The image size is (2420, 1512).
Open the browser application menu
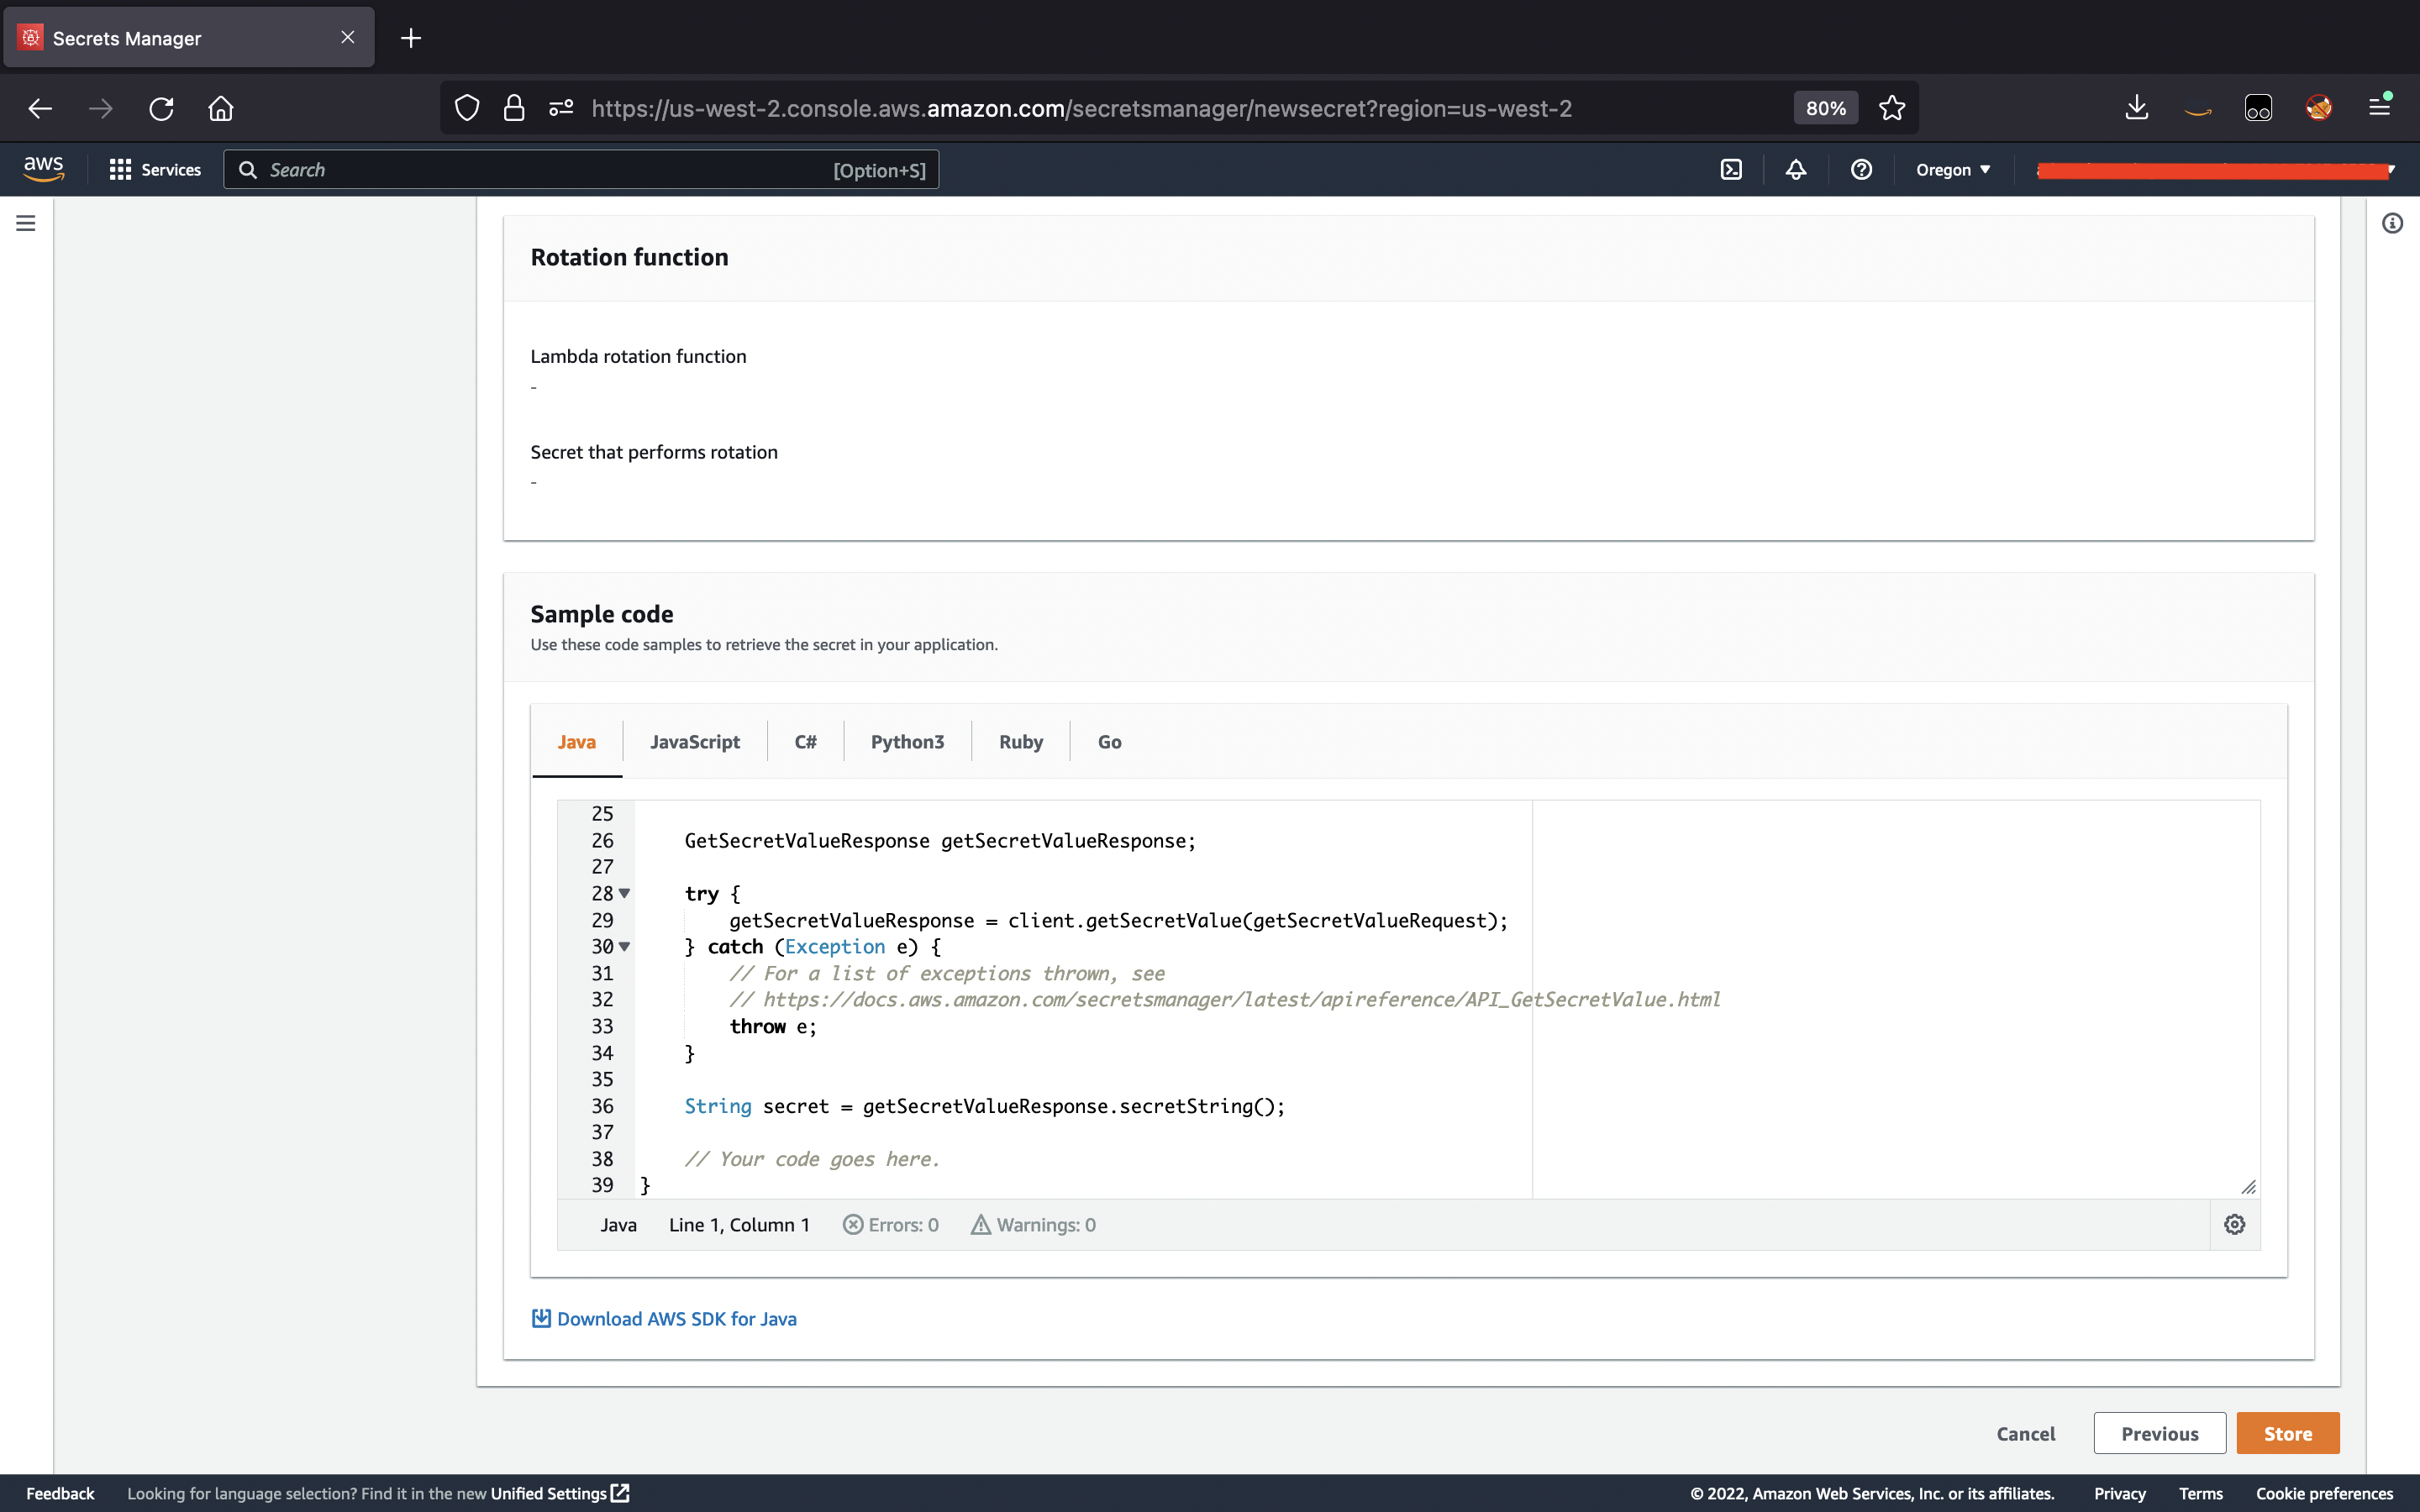[x=2380, y=108]
